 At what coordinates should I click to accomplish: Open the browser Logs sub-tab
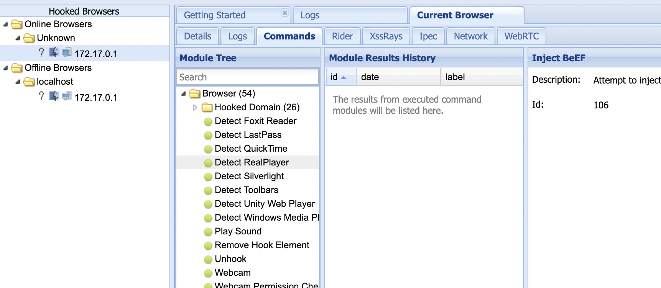(237, 36)
